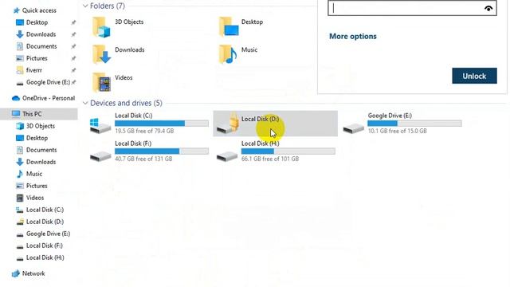Select Local Disk (C:) in navigation pane
This screenshot has height=287, width=510.
pos(45,210)
